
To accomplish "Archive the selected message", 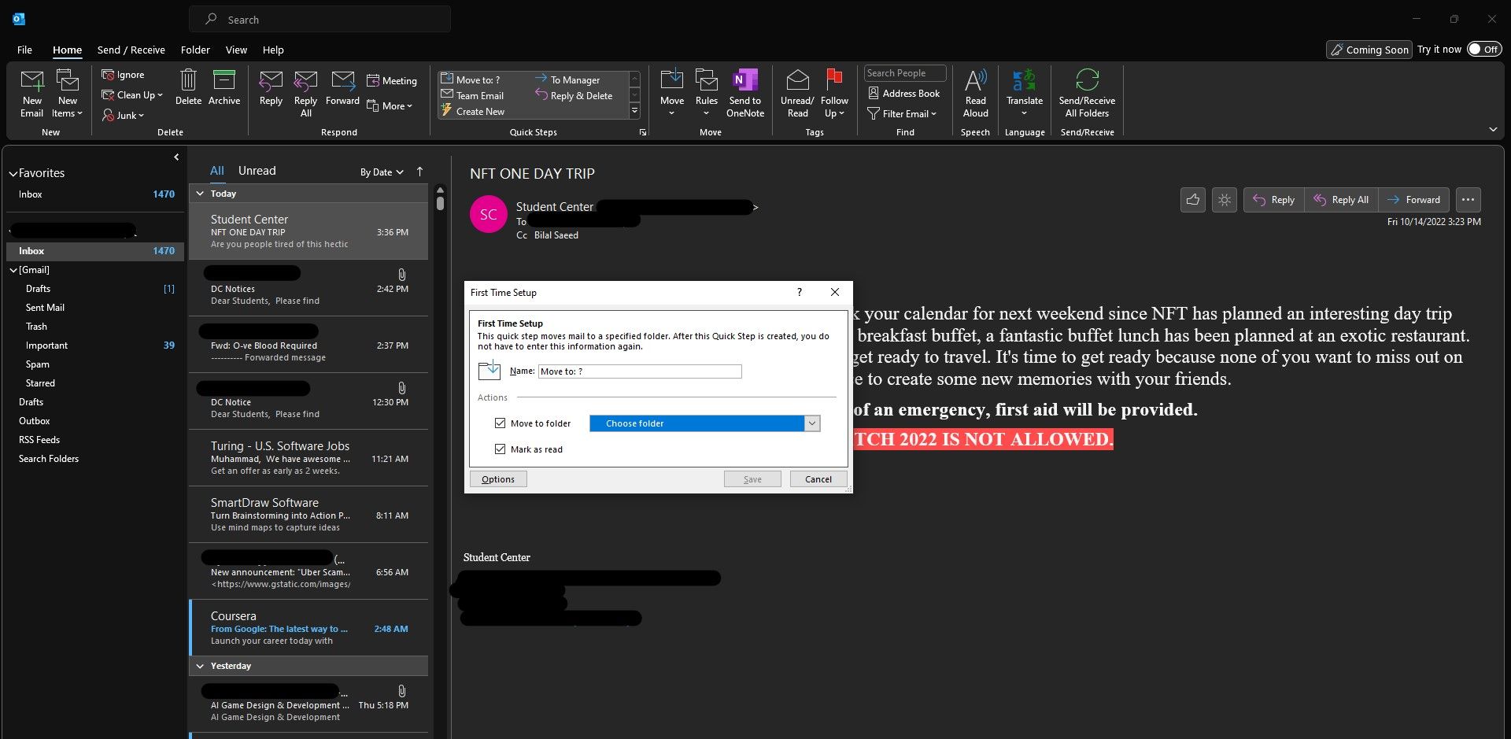I will coord(224,89).
